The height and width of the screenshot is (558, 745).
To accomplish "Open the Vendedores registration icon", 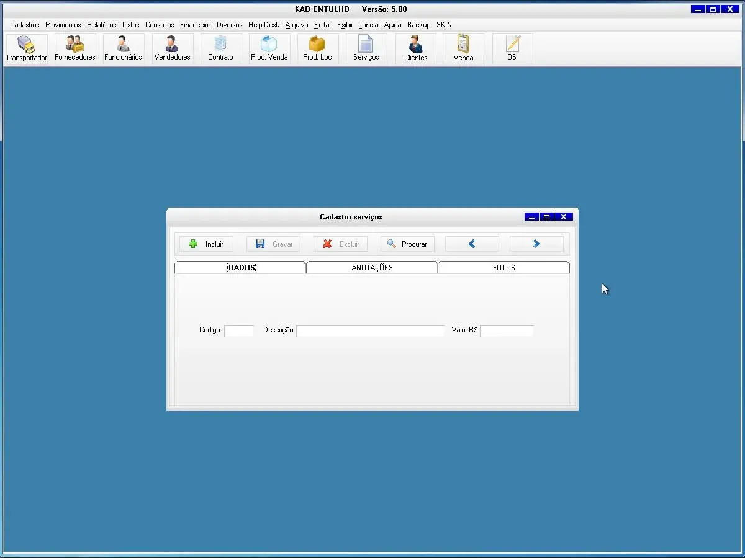I will pyautogui.click(x=172, y=48).
